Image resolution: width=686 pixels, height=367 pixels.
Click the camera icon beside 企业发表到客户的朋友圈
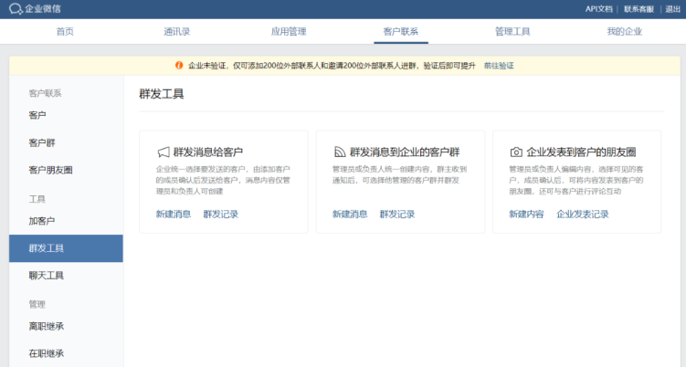pyautogui.click(x=516, y=152)
